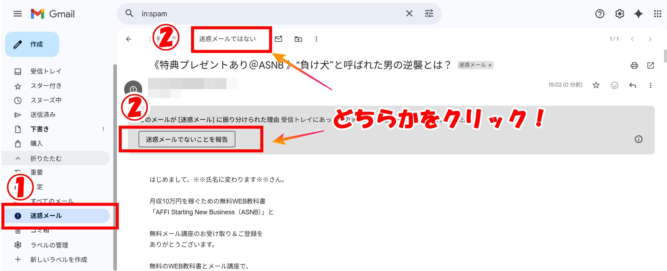Open email in new window
The width and height of the screenshot is (667, 271).
click(x=650, y=65)
